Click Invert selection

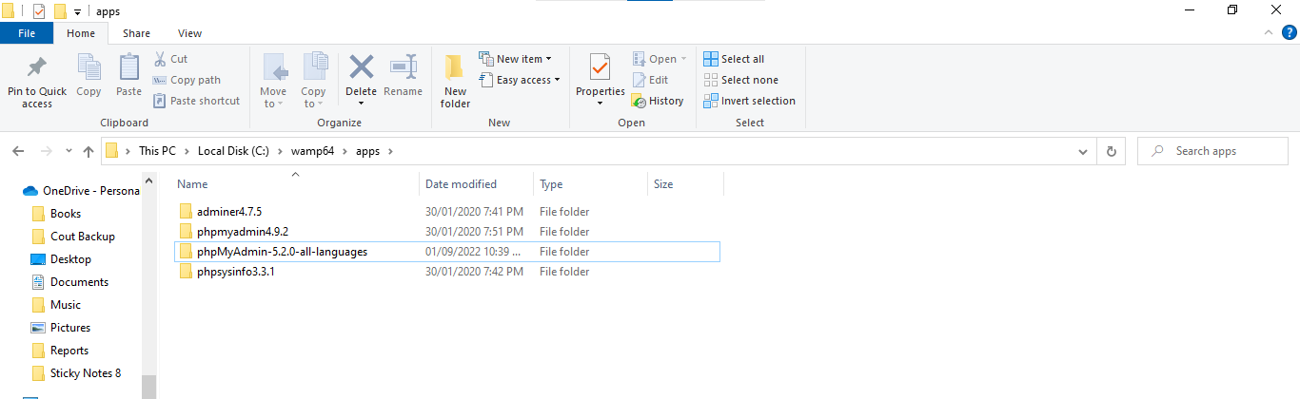pos(750,101)
